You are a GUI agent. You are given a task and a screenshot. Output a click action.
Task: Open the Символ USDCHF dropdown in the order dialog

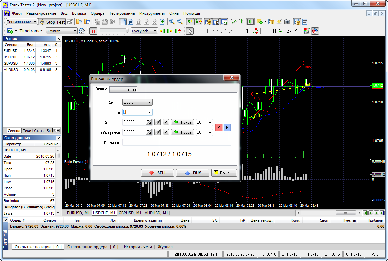point(137,102)
